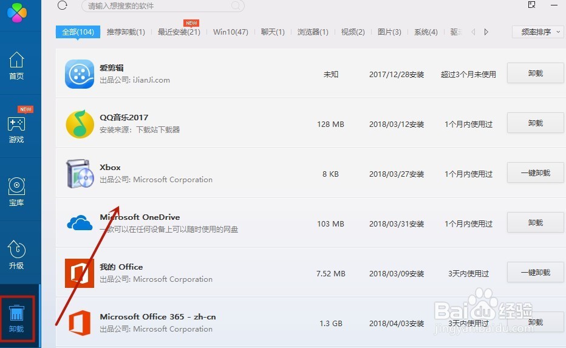Open the 首页 home section in sidebar
This screenshot has width=566, height=348.
16,66
